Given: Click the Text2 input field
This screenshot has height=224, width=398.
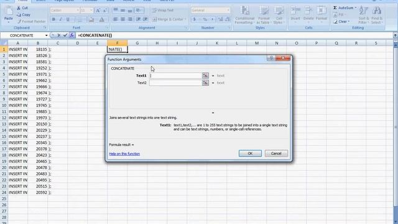Looking at the screenshot, I should click(x=175, y=83).
